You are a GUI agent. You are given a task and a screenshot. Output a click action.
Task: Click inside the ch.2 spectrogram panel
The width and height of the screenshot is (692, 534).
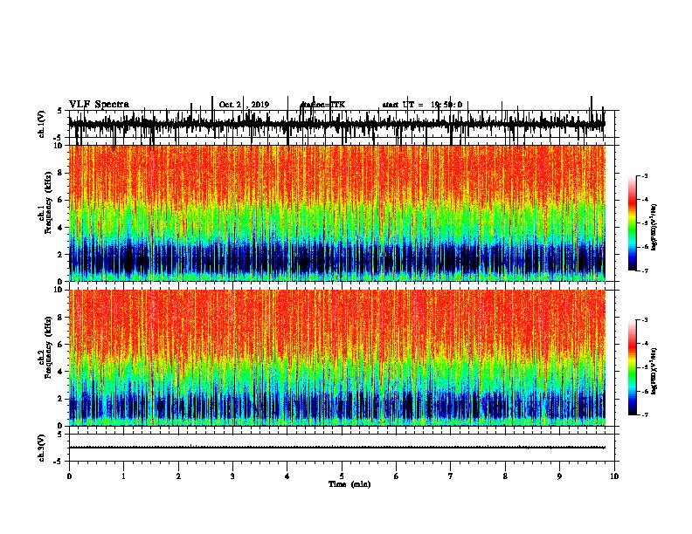[336, 358]
